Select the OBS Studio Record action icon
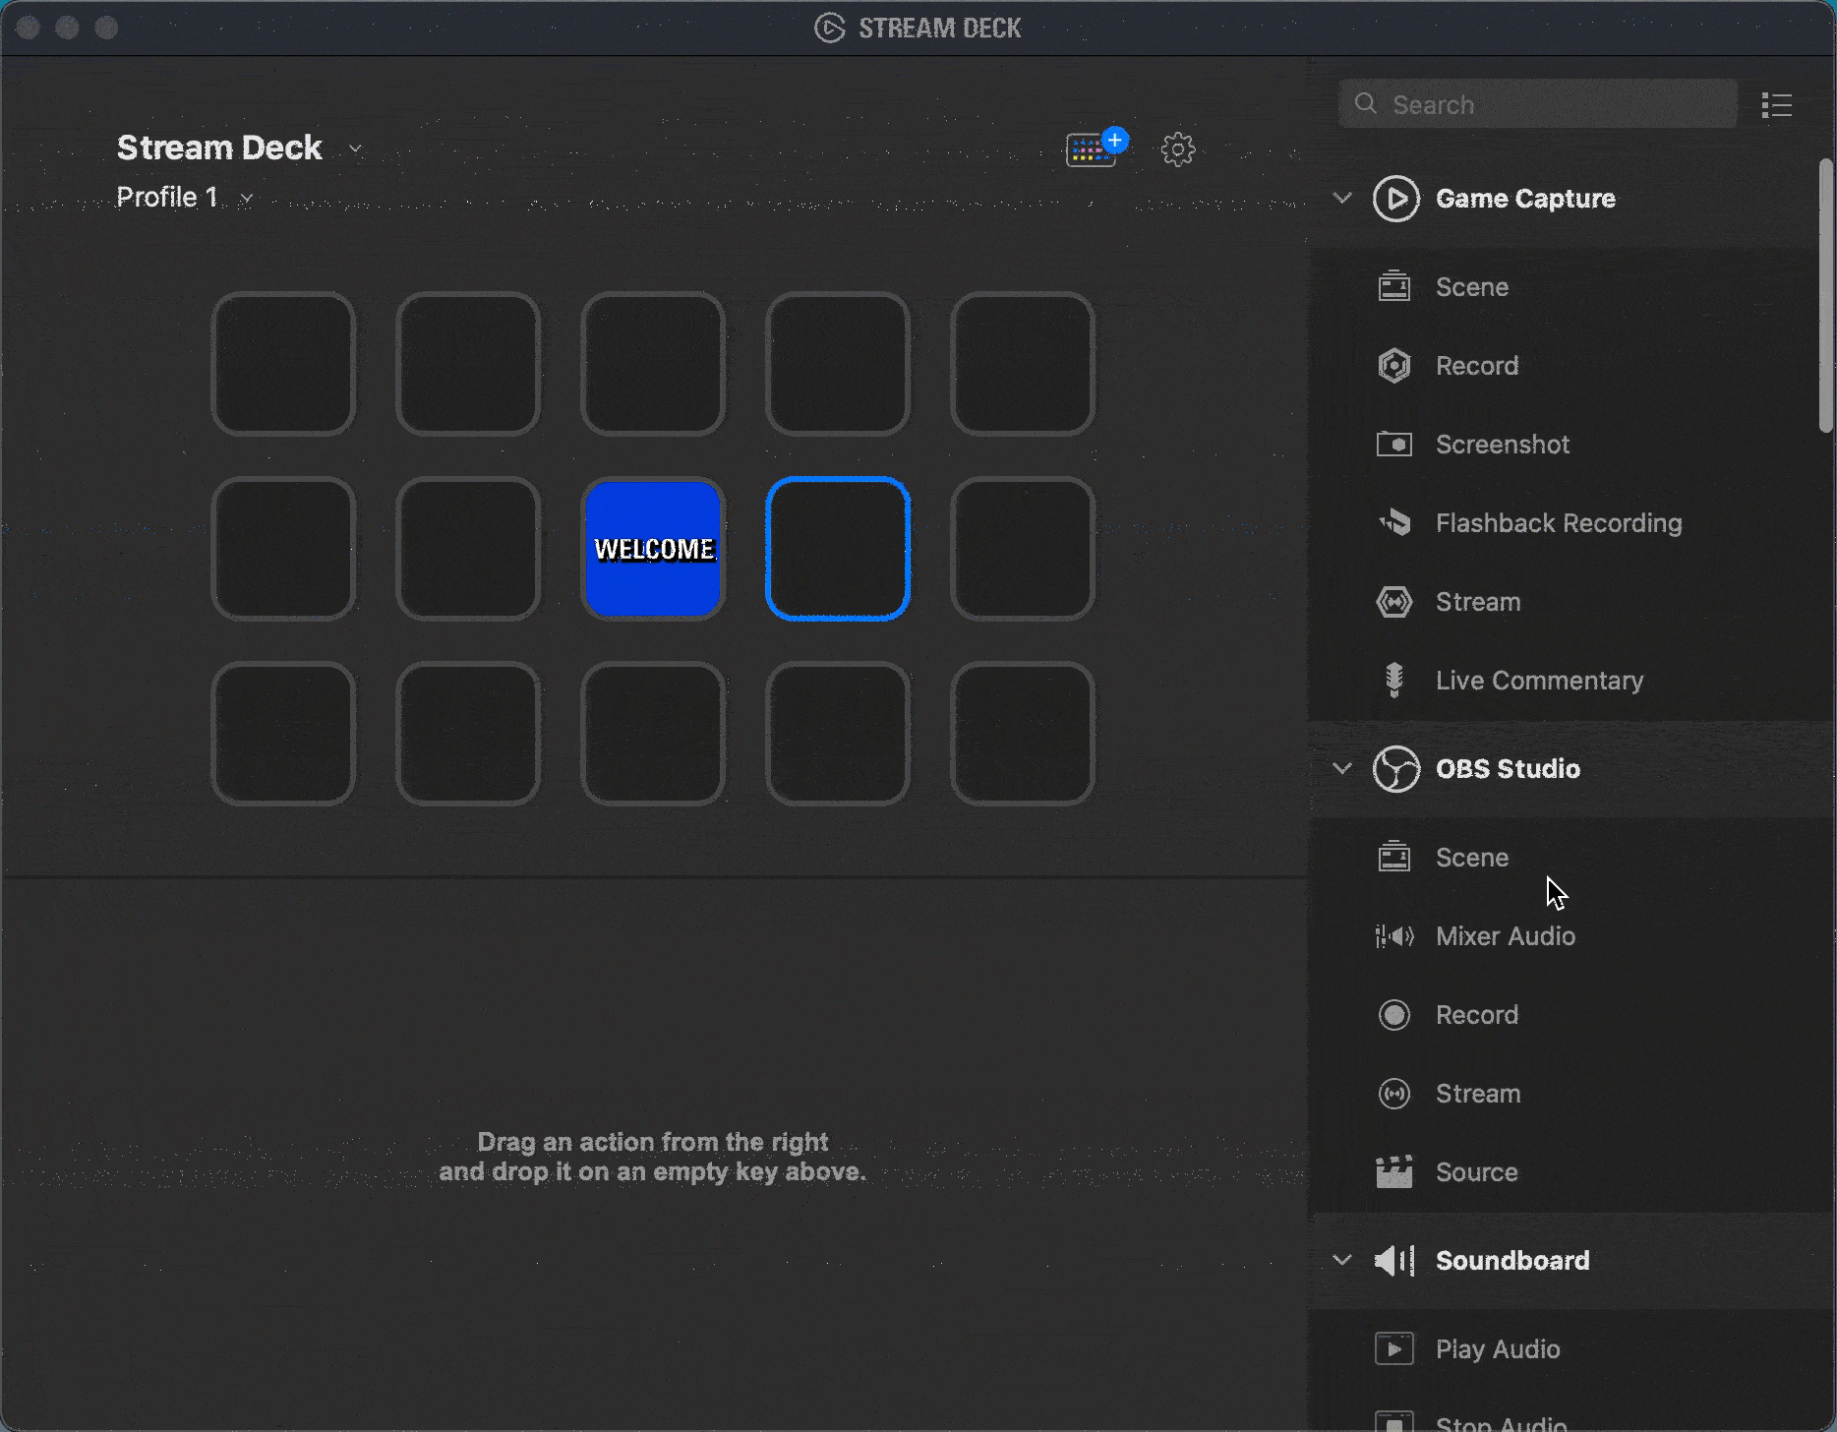Image resolution: width=1837 pixels, height=1432 pixels. [1394, 1015]
